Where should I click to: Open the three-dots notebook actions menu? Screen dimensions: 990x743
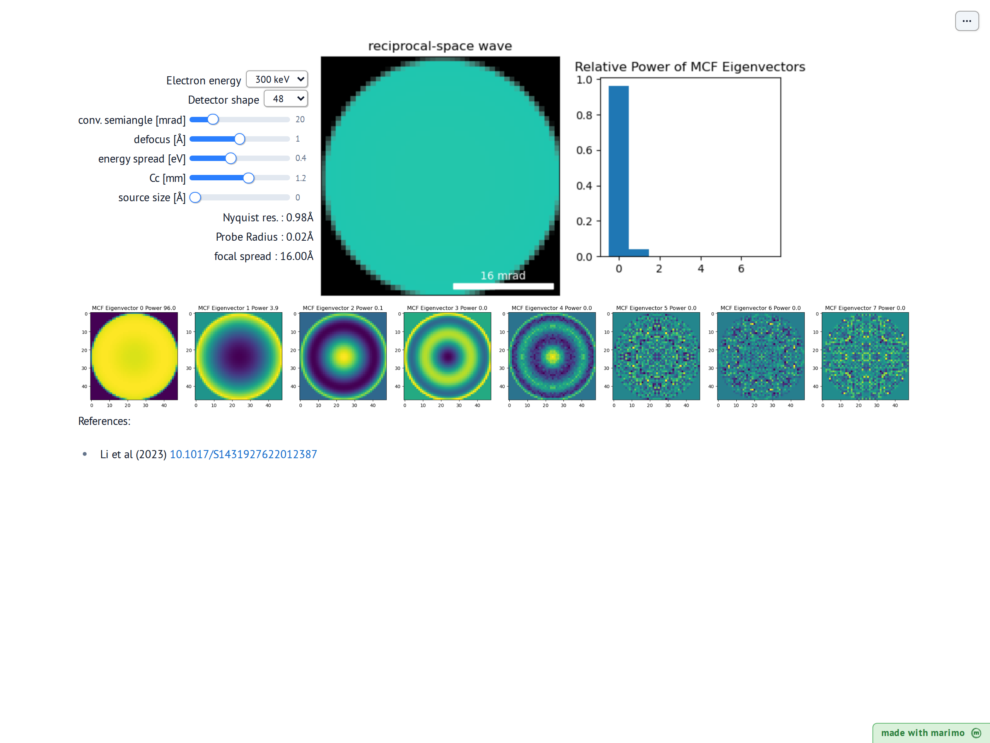click(x=967, y=21)
